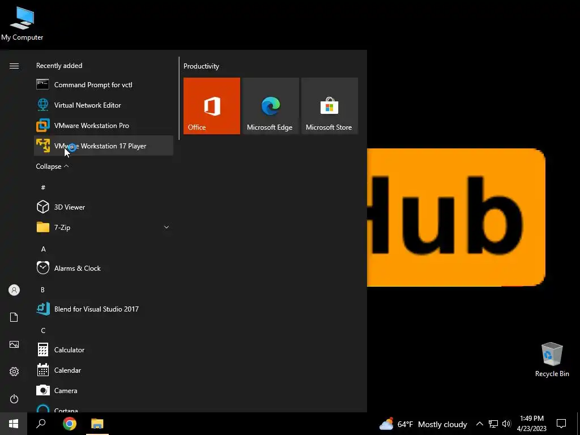Jump via the # letter header

click(x=43, y=187)
